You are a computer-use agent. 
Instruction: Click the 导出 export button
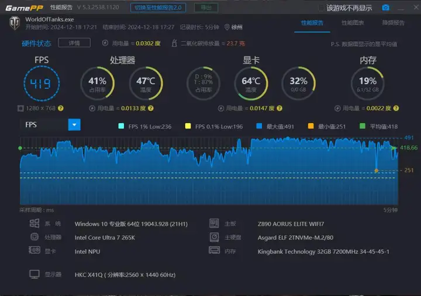point(206,8)
